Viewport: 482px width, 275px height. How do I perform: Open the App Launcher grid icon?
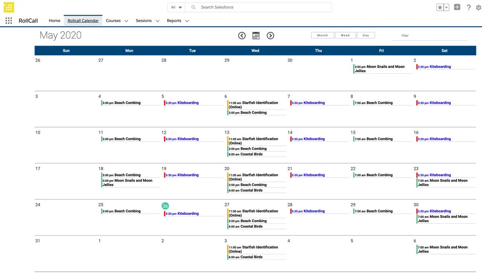9,20
